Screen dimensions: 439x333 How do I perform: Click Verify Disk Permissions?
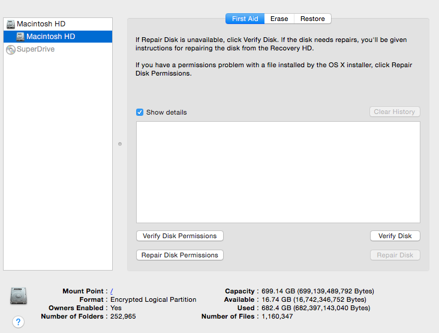(x=180, y=236)
